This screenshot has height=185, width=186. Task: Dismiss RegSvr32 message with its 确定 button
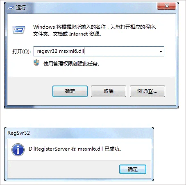(x=133, y=169)
